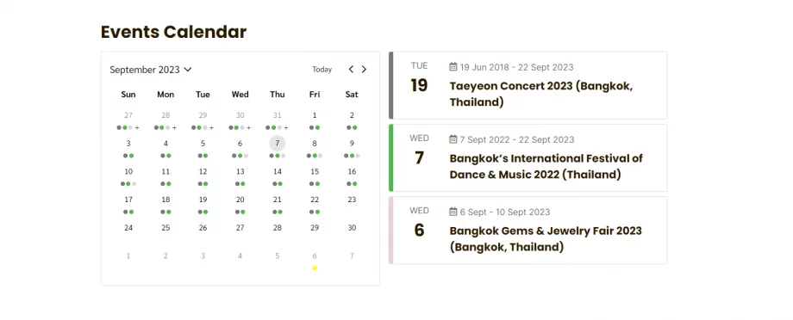Open the September 2023 month dropdown
Viewport: 793px width, 320px height.
pos(151,70)
